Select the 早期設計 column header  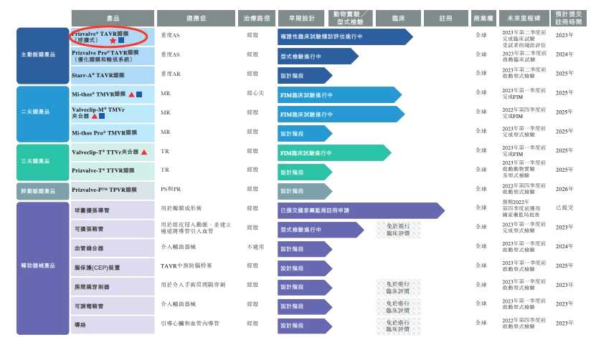click(302, 18)
